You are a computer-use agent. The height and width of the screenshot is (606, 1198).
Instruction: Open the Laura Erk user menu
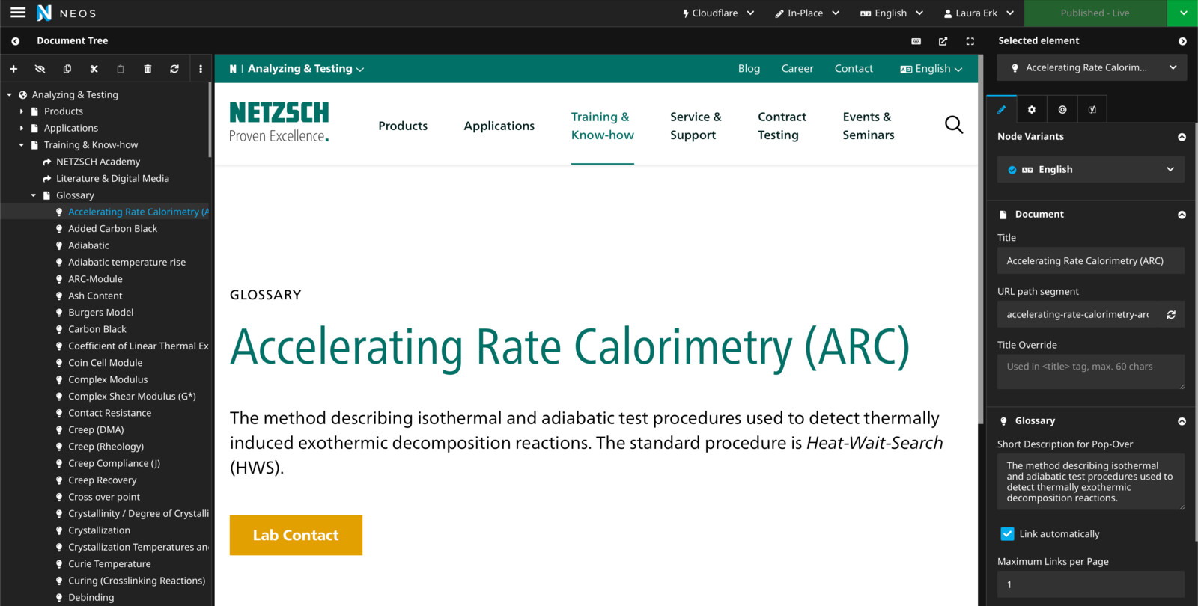(979, 13)
